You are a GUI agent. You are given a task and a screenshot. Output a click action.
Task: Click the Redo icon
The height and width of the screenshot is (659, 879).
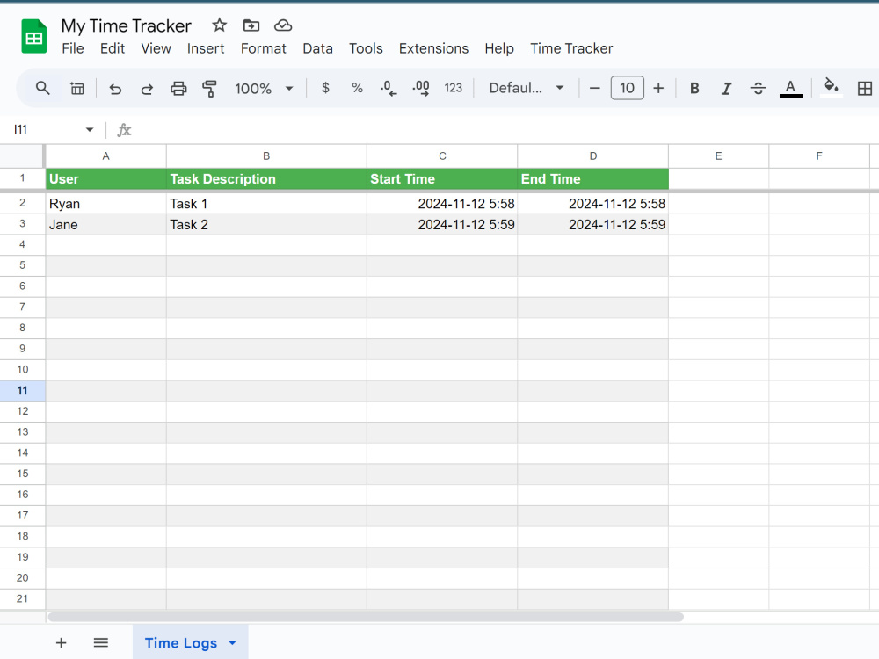(x=147, y=88)
